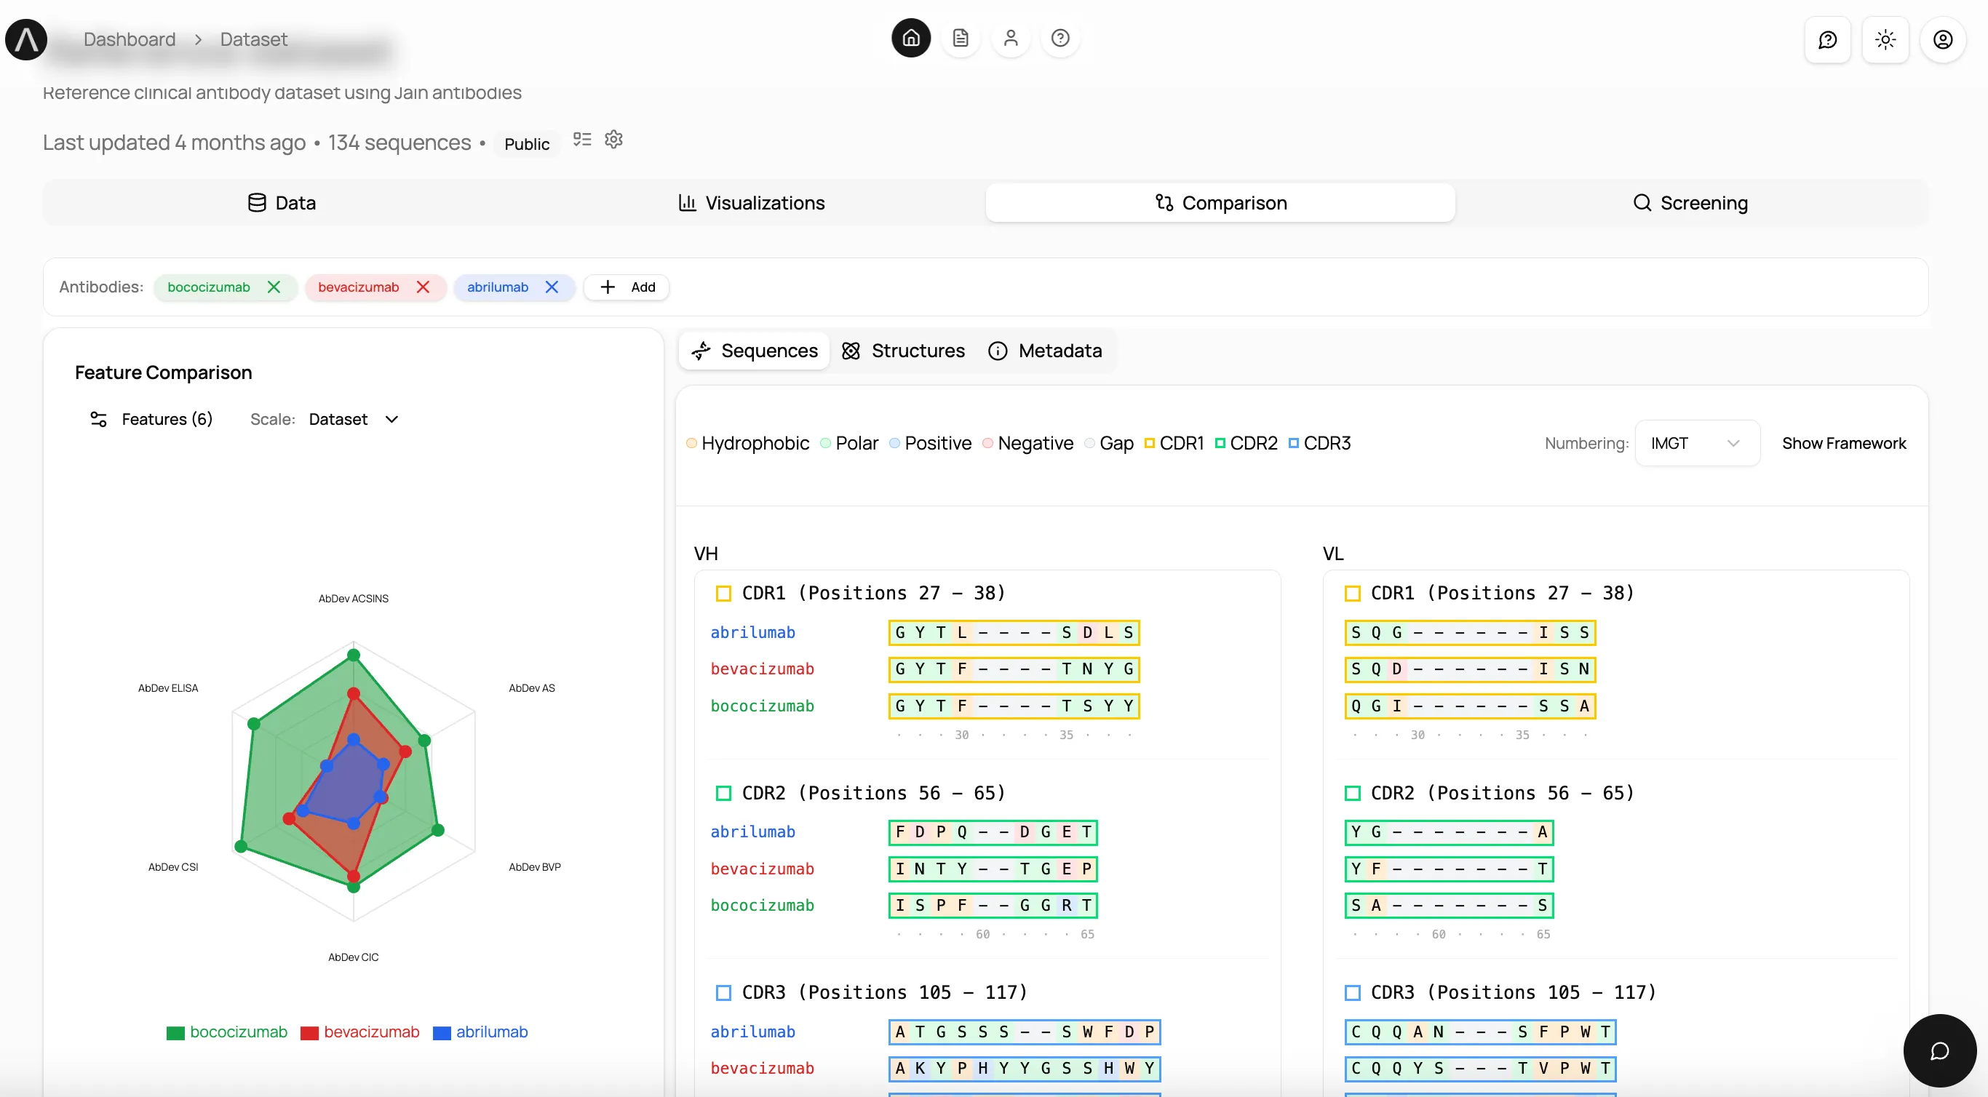Viewport: 1988px width, 1097px height.
Task: Remove abrilumab antibody chip
Action: [x=552, y=287]
